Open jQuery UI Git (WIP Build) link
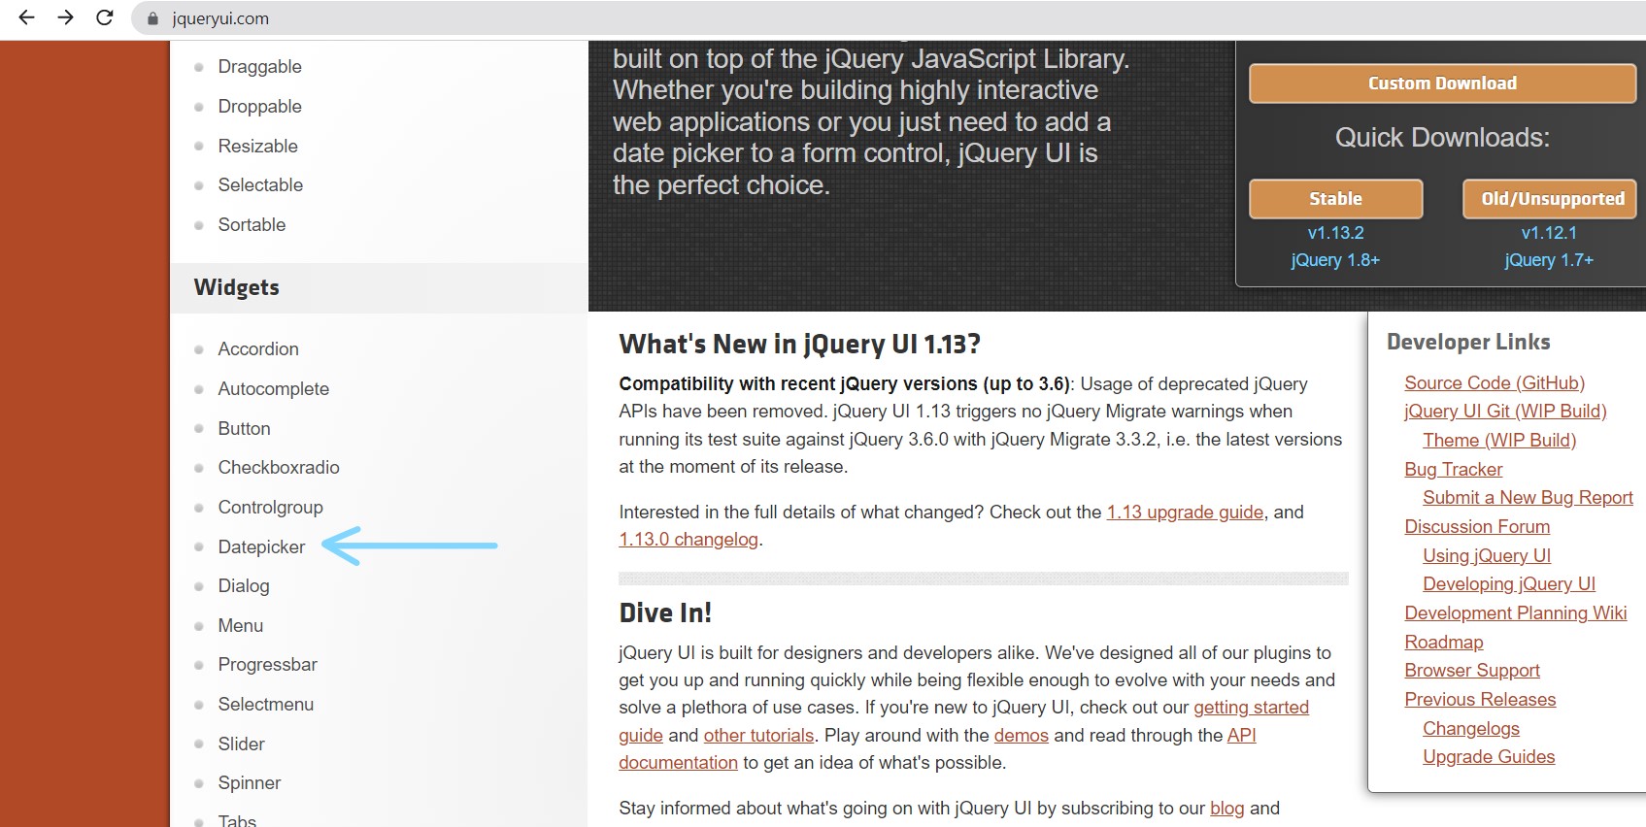This screenshot has width=1646, height=827. [1505, 411]
